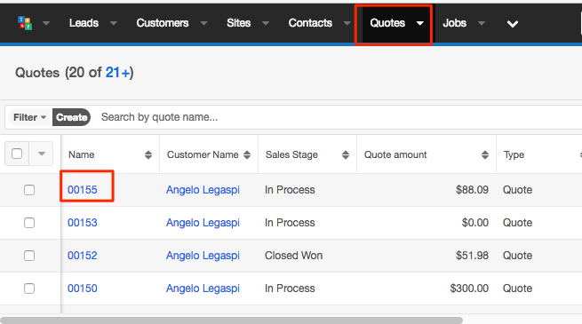This screenshot has height=324, width=582.
Task: Click the $51.98 quote amount
Action: click(472, 256)
